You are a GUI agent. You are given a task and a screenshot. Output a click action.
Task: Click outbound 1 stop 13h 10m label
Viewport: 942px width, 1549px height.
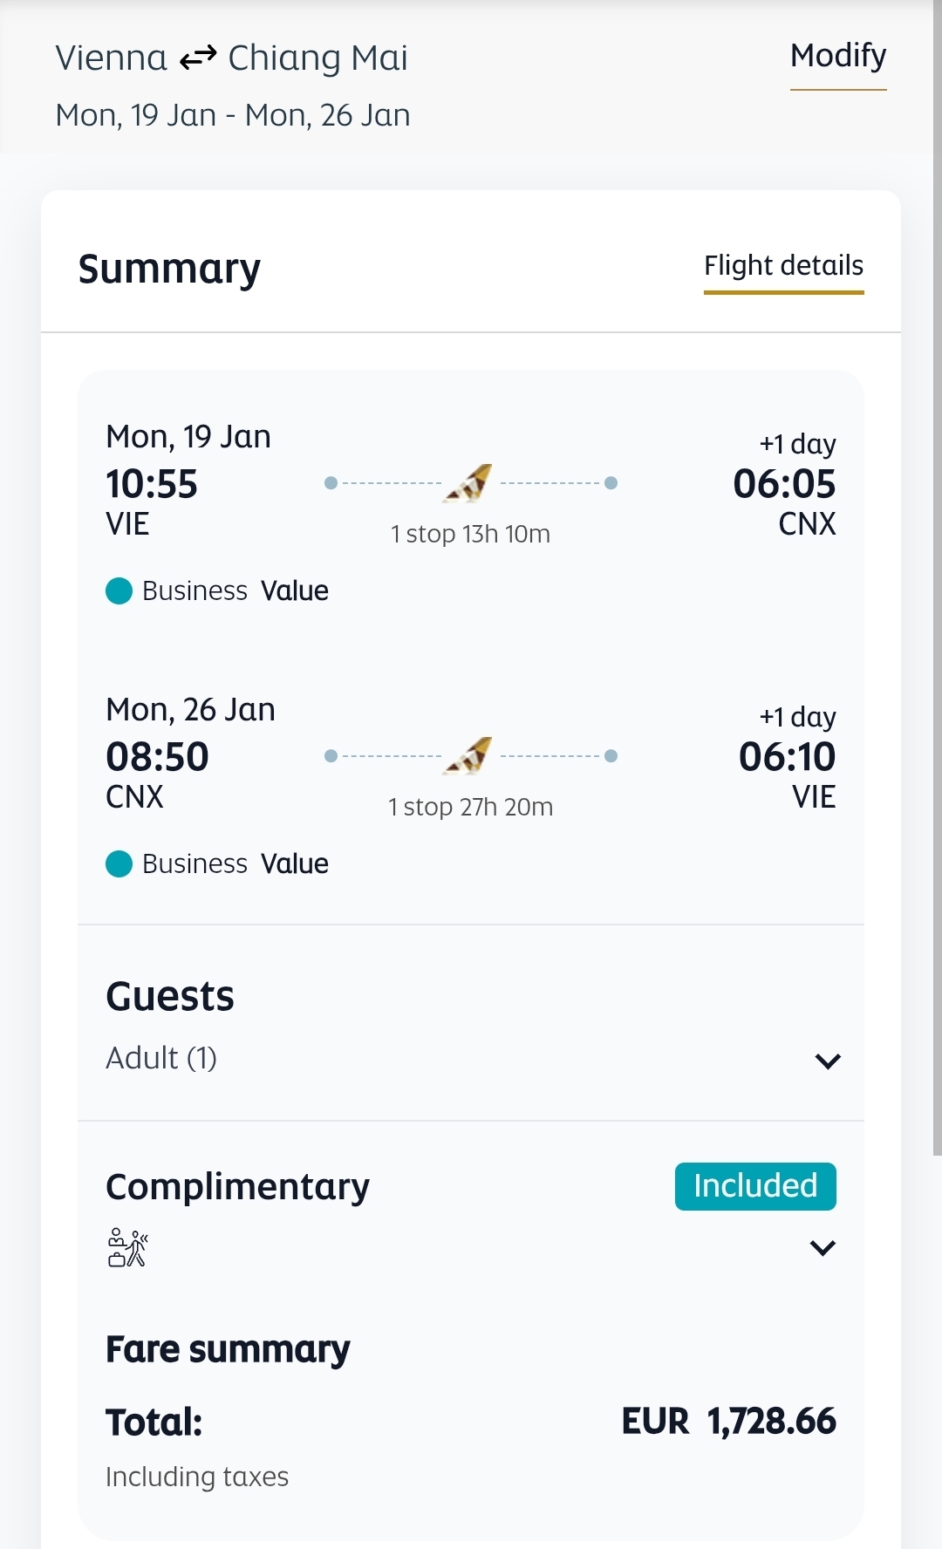click(x=470, y=534)
